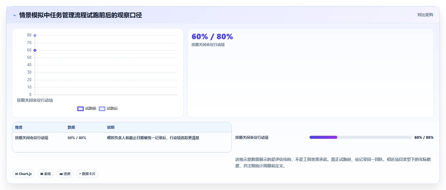Click the y-axis tick value 80
446x190 pixels.
[x=29, y=35]
